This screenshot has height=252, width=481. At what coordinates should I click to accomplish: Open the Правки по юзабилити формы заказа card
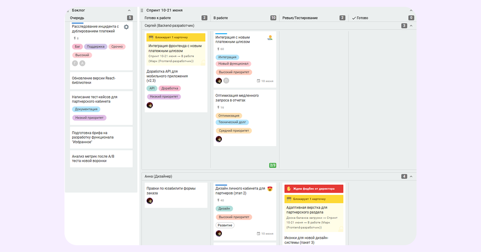coord(171,191)
